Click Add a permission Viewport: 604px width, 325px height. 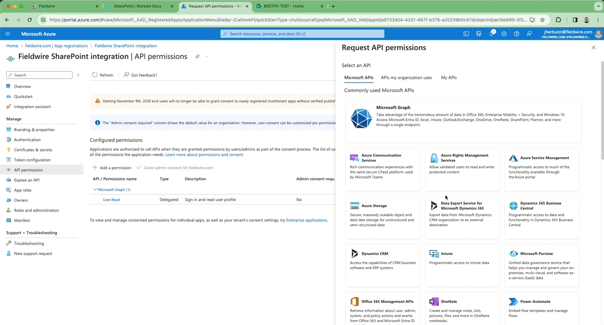tap(111, 168)
